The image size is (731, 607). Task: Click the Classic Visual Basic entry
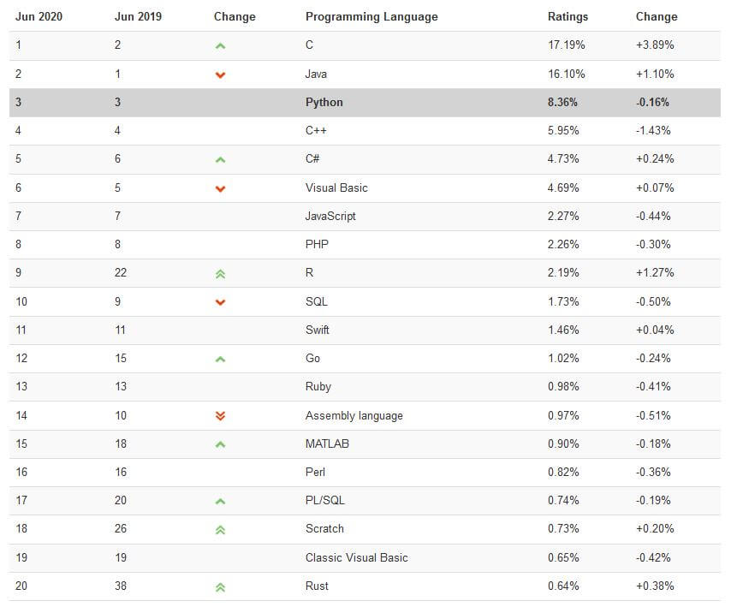tap(357, 557)
